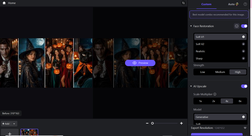
Task: Open the help question mark icon
Action: [245, 4]
